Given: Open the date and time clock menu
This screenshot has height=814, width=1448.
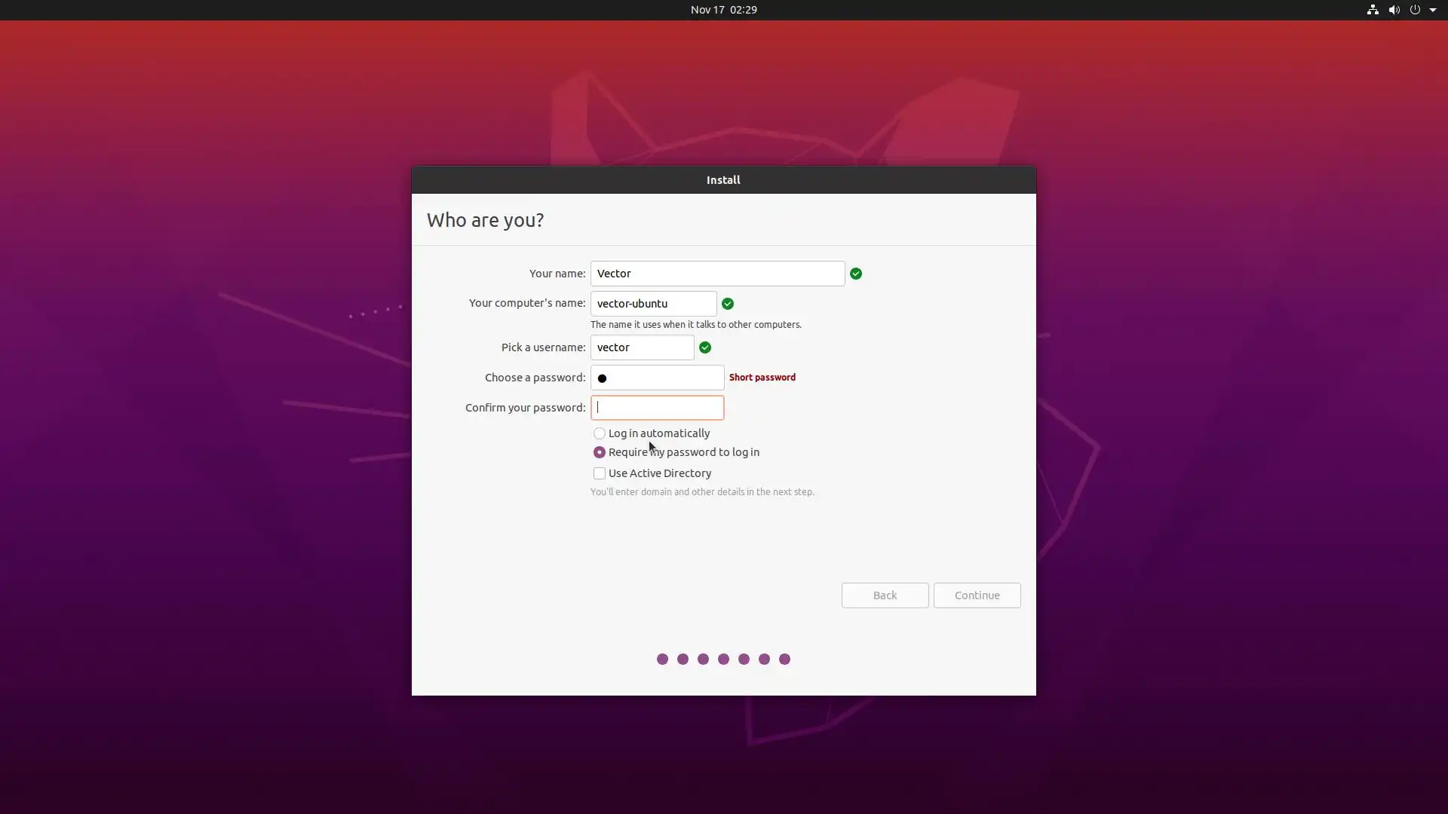Looking at the screenshot, I should click(723, 10).
